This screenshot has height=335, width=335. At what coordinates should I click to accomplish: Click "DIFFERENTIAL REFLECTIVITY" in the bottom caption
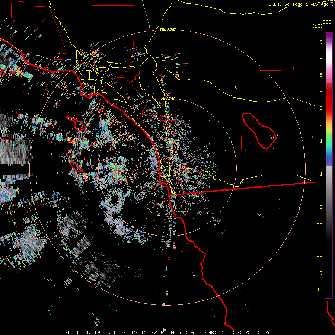pos(106,332)
